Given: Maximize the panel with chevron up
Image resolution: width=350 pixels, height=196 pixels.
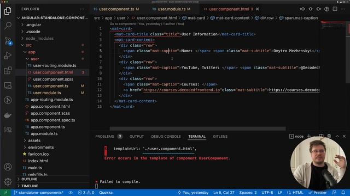Looking at the screenshot, I should [337, 136].
